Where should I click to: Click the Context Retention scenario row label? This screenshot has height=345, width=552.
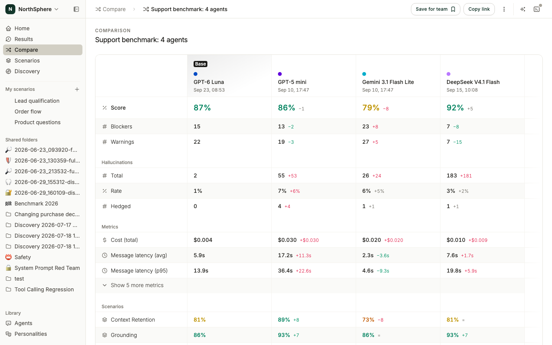tap(133, 320)
